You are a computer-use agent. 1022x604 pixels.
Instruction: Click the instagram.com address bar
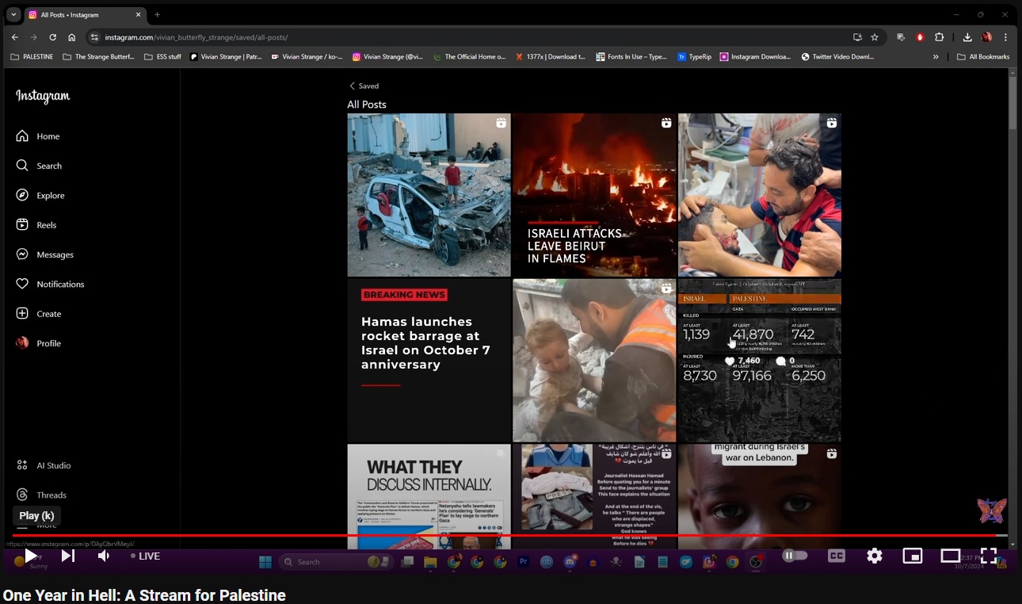467,37
